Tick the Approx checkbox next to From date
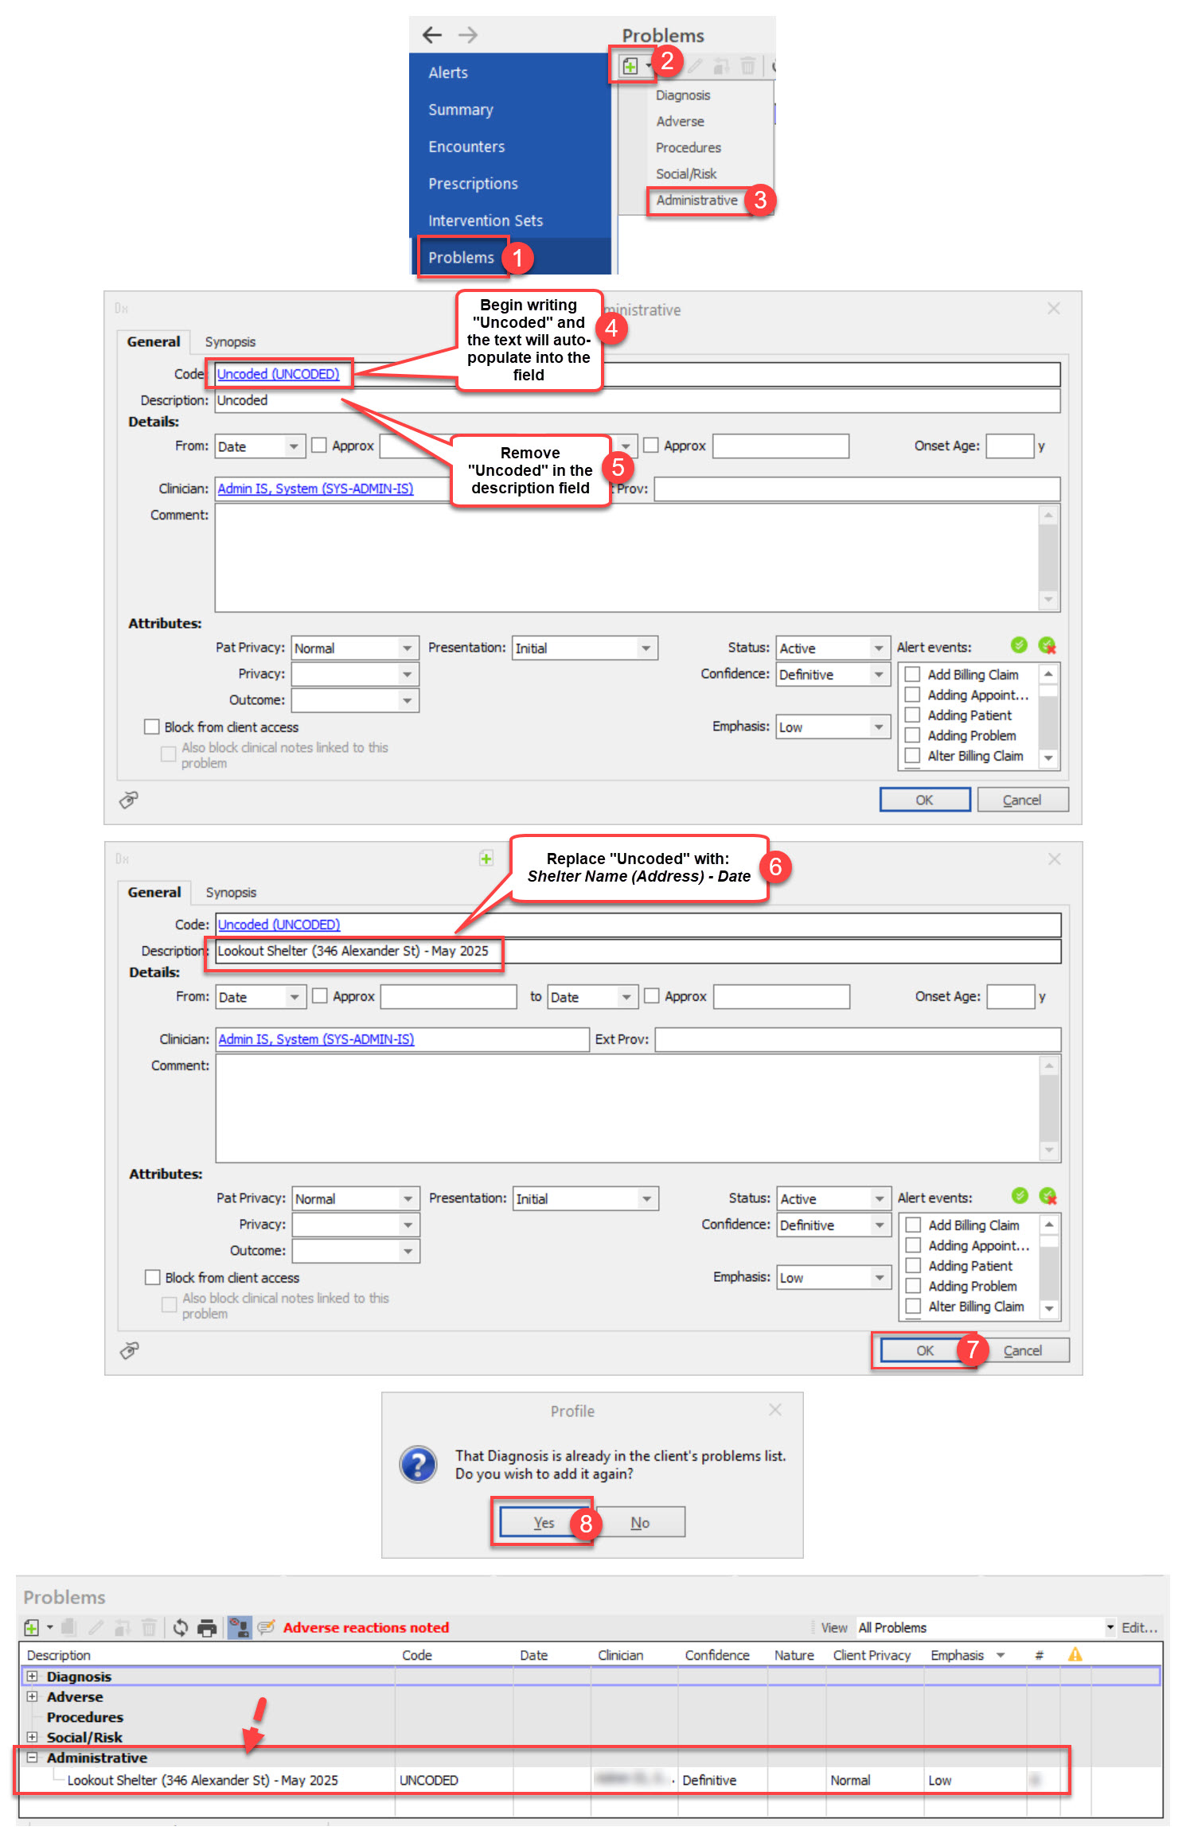Screen dimensions: 1186x1842 tap(319, 446)
